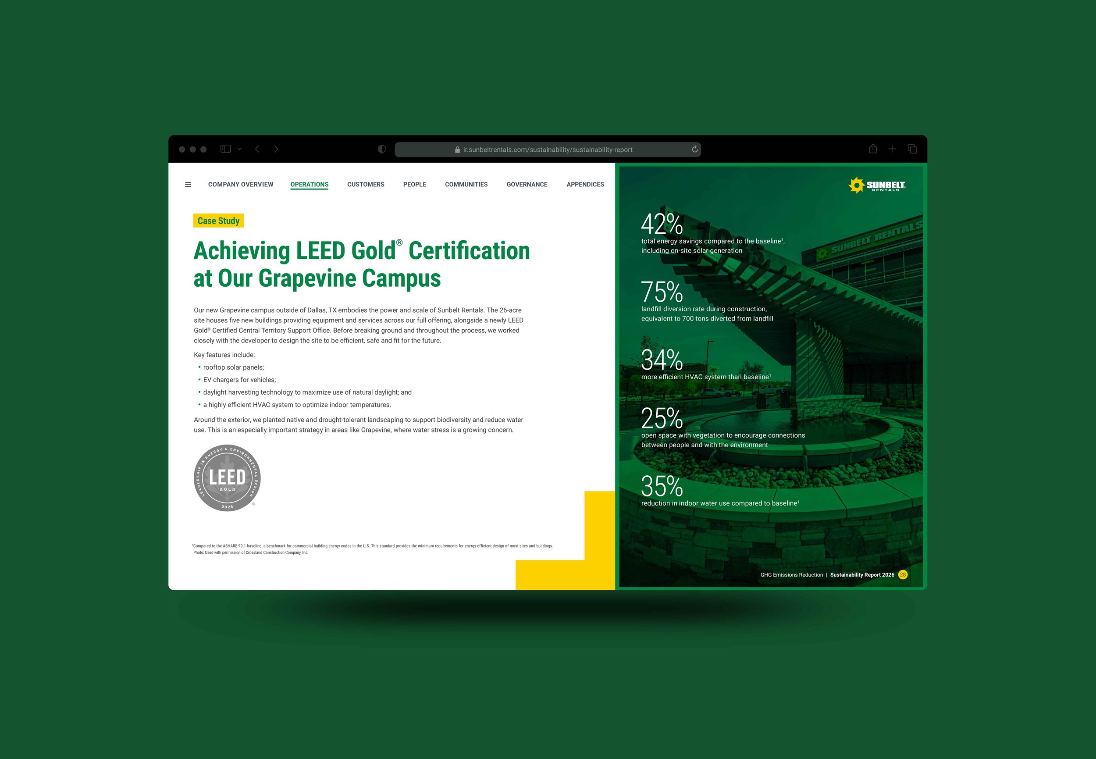1096x759 pixels.
Task: Click the Achieving LEED Gold Certification heading
Action: (361, 264)
